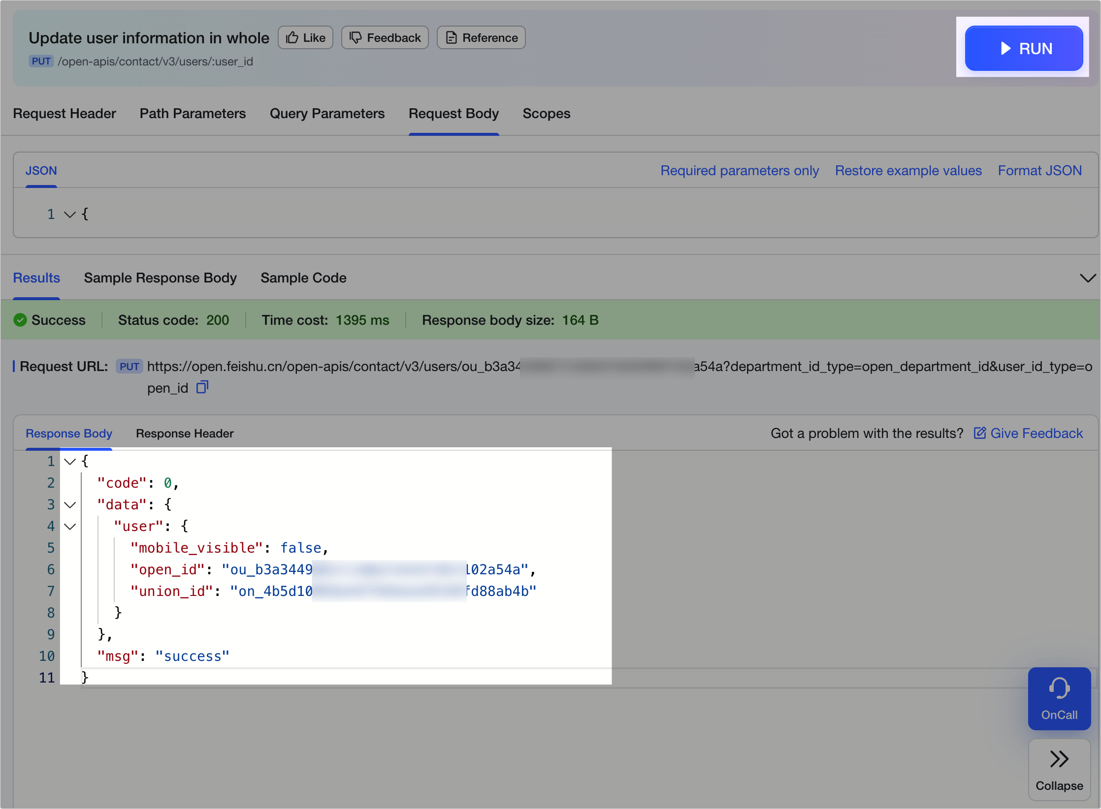Click Restore example values

[908, 170]
